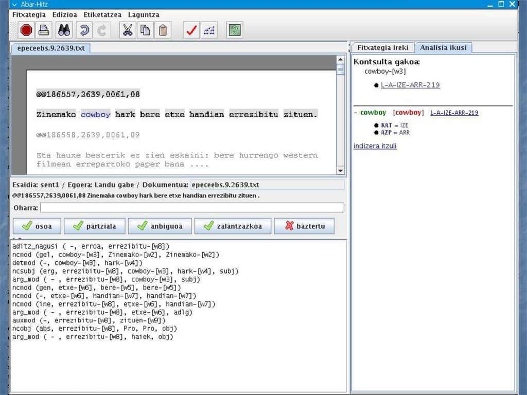Select the word handian in the sentence

pyautogui.click(x=207, y=115)
